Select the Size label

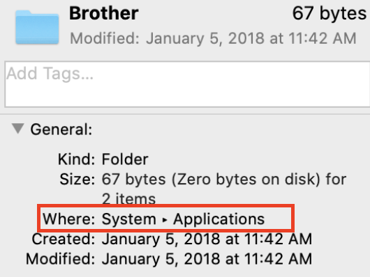click(x=77, y=180)
